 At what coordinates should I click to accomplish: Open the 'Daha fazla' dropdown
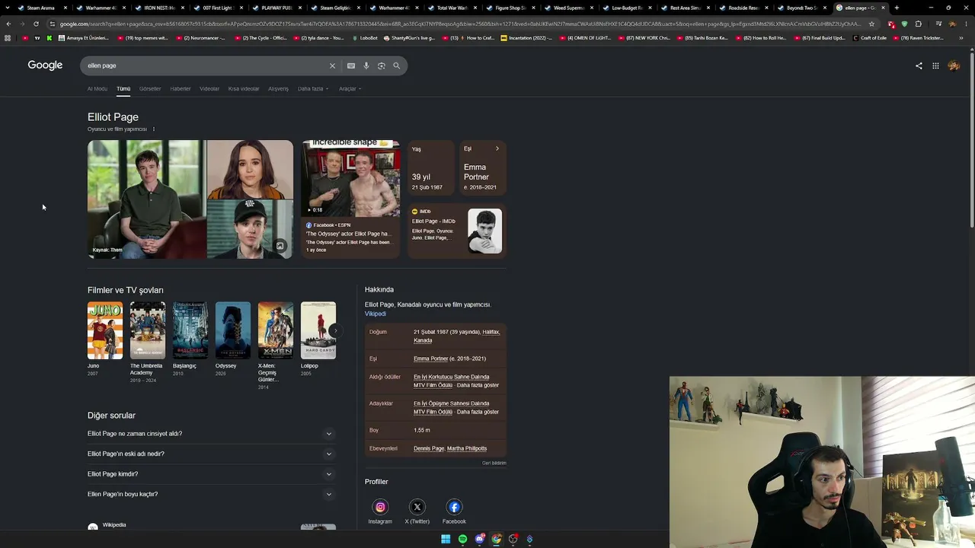(313, 89)
